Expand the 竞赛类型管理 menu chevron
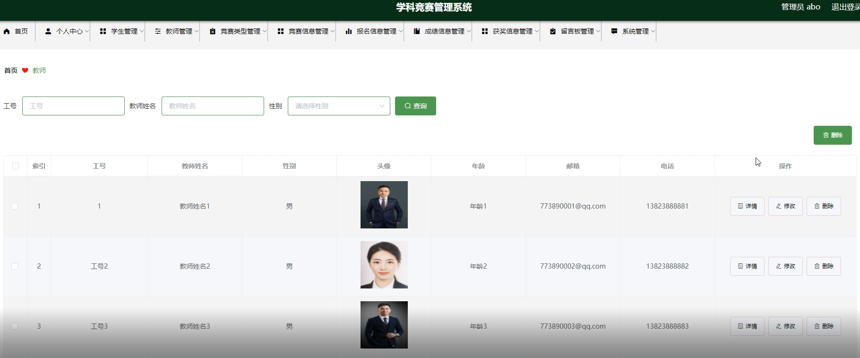Image resolution: width=860 pixels, height=358 pixels. coord(265,31)
